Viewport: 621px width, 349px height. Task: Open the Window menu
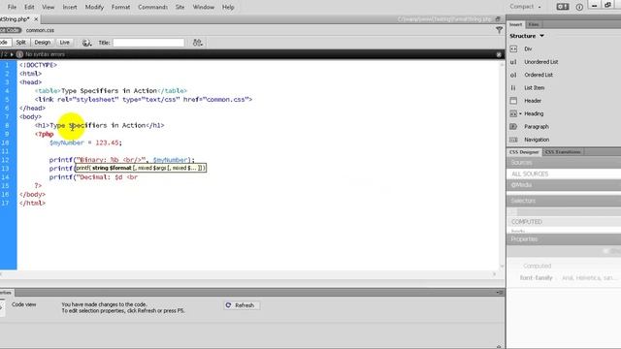point(204,7)
